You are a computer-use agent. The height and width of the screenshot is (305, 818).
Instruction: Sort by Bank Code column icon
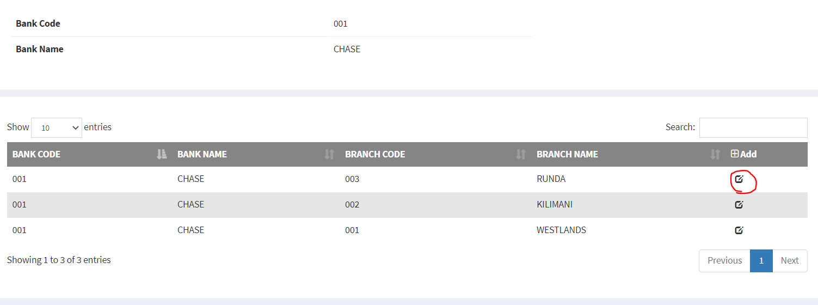tap(161, 155)
